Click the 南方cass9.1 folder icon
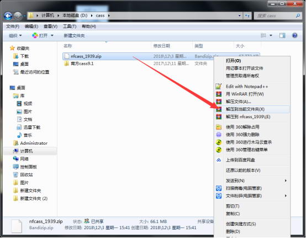This screenshot has width=306, height=238. (x=66, y=64)
